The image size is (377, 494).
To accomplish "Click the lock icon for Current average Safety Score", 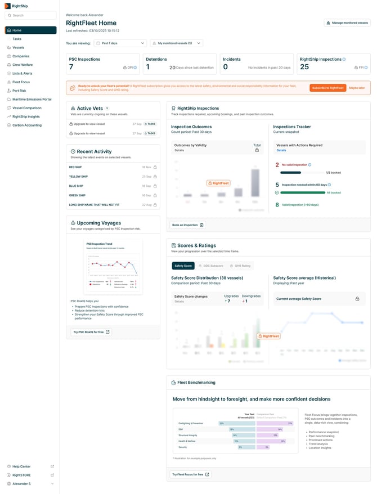I will pos(357,299).
